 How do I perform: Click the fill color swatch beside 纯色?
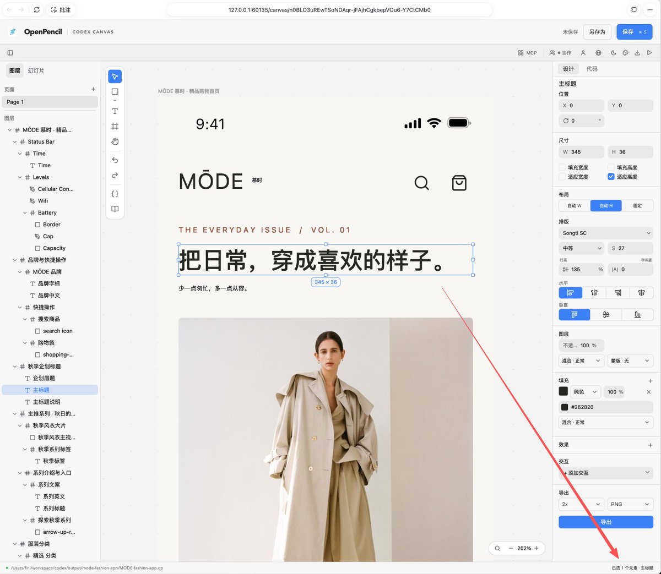[x=563, y=391]
